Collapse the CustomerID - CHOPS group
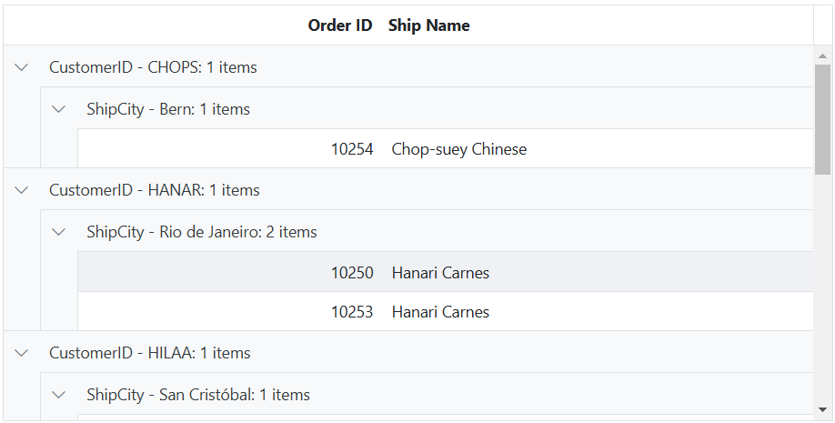 click(x=21, y=67)
